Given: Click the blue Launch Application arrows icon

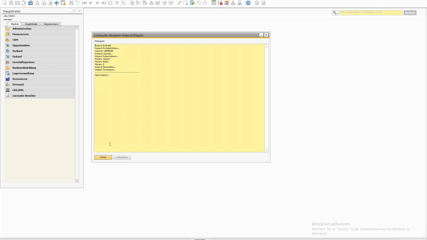Looking at the screenshot, I should 57,3.
